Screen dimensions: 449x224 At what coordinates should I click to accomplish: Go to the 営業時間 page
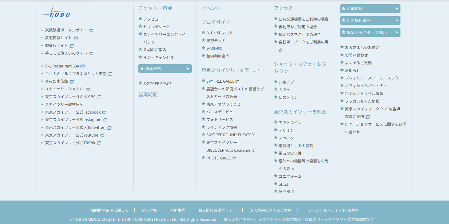(x=148, y=94)
